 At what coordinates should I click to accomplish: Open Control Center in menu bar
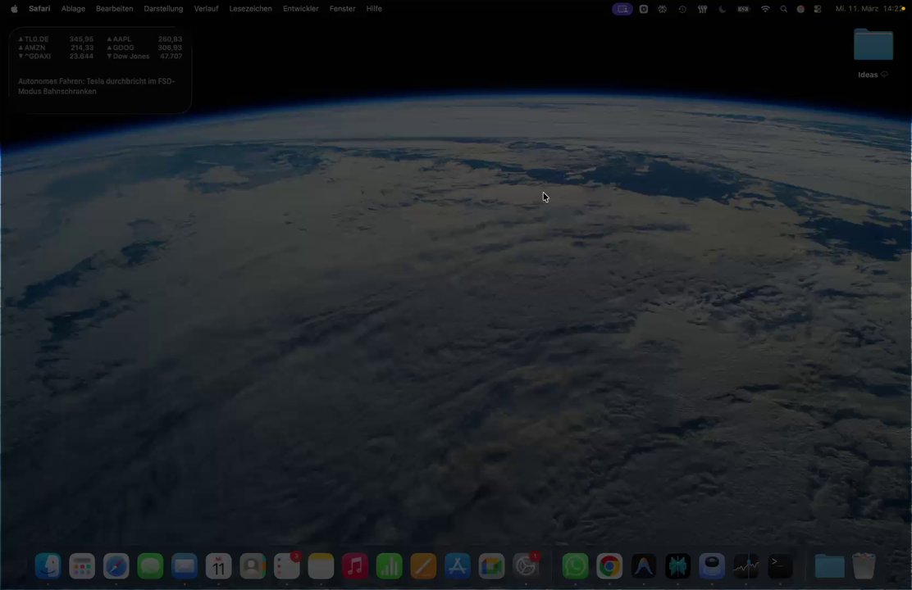click(817, 9)
